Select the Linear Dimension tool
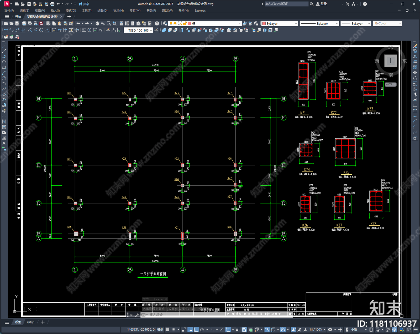The width and height of the screenshot is (420, 334). [6, 30]
